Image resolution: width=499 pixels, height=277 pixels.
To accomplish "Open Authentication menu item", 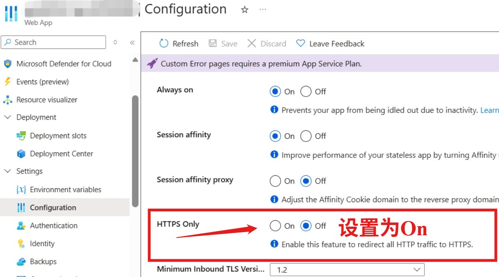I will pos(54,225).
